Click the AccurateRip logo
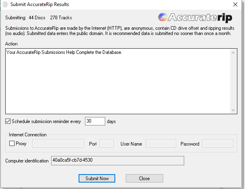The width and height of the screenshot is (245, 189). [196, 17]
